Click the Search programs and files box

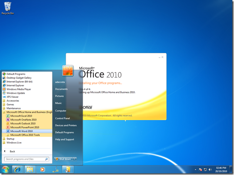27,159
